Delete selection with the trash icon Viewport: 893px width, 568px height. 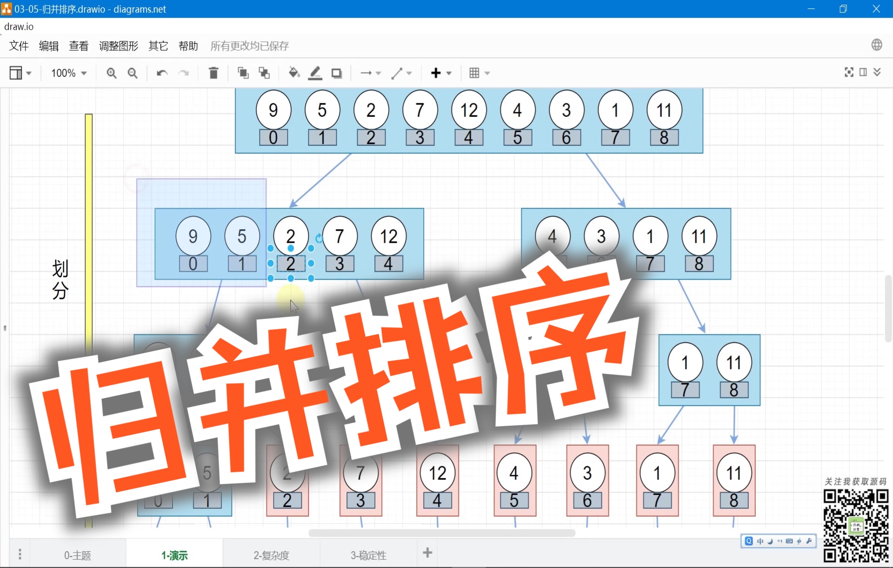213,73
